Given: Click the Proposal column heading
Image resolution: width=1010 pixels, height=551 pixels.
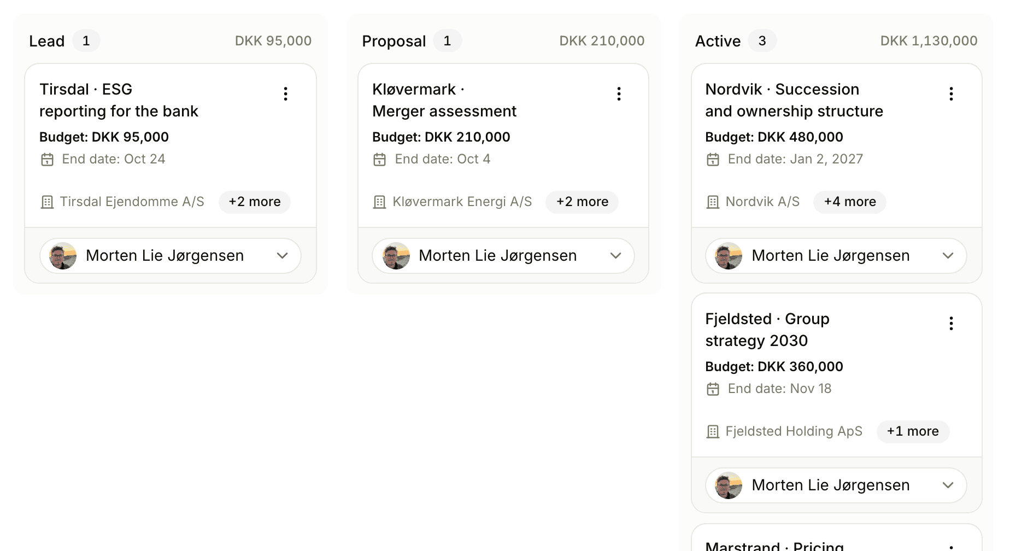Looking at the screenshot, I should click(x=394, y=41).
